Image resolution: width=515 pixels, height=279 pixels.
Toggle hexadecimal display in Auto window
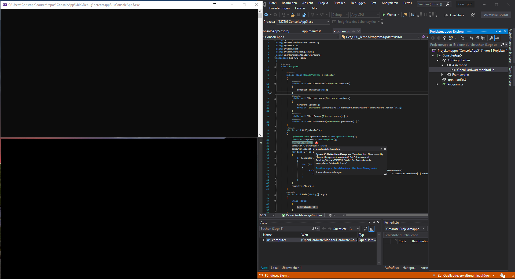371,229
